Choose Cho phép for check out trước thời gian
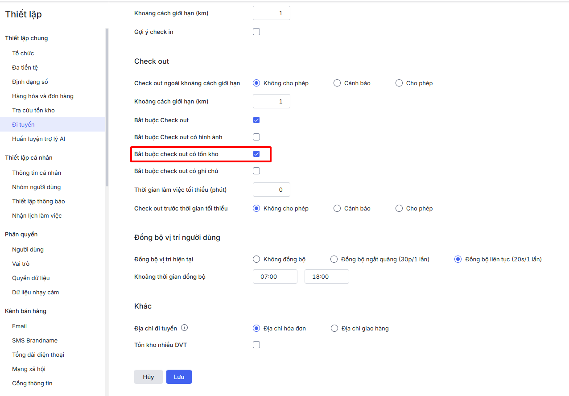This screenshot has height=396, width=569. (x=399, y=208)
